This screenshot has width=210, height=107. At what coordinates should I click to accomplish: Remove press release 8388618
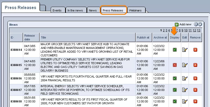pyautogui.click(x=195, y=101)
